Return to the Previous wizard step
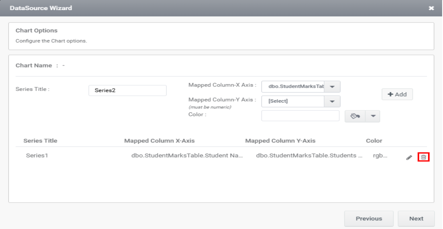Viewport: 443px width, 229px height. click(369, 218)
